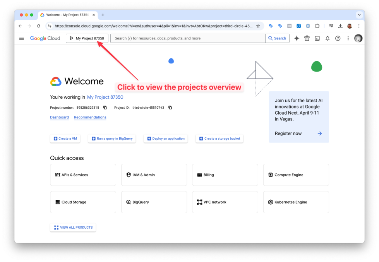This screenshot has height=262, width=379.
Task: Open the Chrome three-dot menu
Action: 359,26
